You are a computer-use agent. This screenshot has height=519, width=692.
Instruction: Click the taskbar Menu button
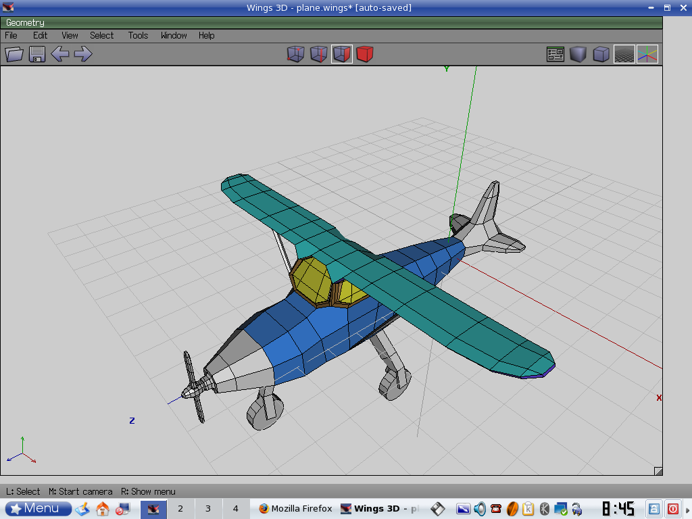[39, 508]
